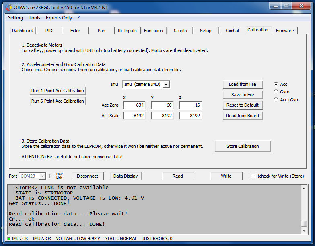Enable the MAV Link checkbox
Image resolution: width=315 pixels, height=246 pixels.
point(51,176)
